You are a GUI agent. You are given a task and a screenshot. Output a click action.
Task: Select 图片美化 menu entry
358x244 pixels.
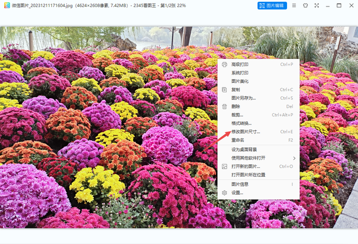pos(240,81)
